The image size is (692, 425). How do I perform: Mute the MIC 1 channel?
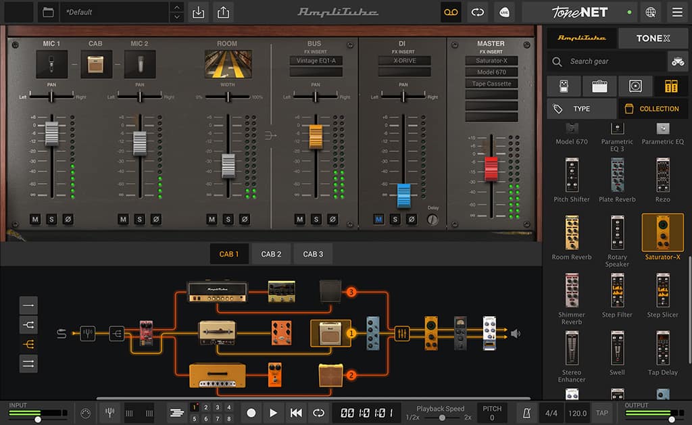coord(35,220)
